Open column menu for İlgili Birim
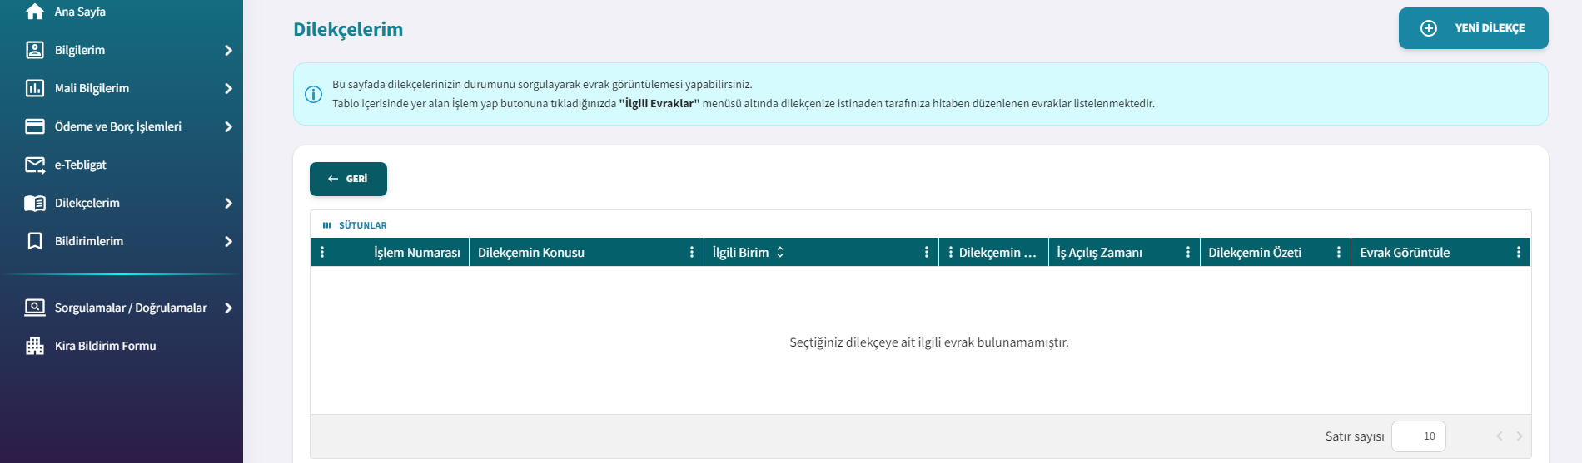Screen dimensions: 1582x463 point(927,252)
